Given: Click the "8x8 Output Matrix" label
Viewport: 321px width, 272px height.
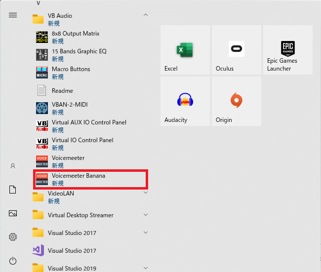Looking at the screenshot, I should tap(76, 34).
